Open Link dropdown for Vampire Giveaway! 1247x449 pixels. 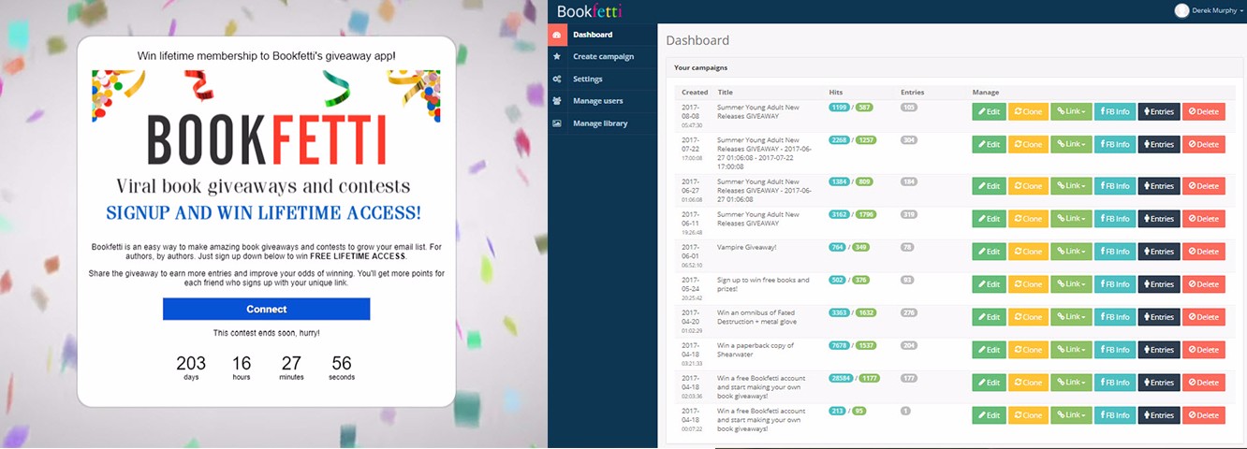pyautogui.click(x=1071, y=252)
